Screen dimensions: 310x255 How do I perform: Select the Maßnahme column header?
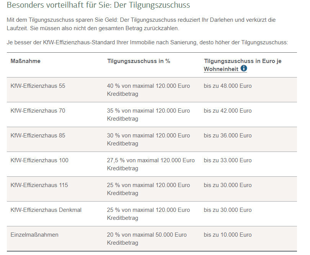[x=26, y=61]
